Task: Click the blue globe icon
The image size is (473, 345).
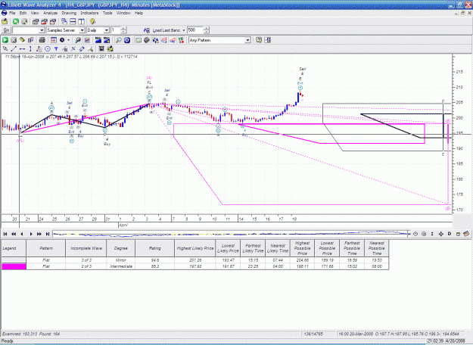Action: [127, 40]
